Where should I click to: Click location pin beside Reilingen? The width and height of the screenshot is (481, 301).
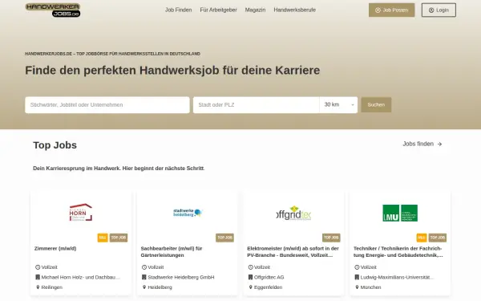click(x=38, y=287)
